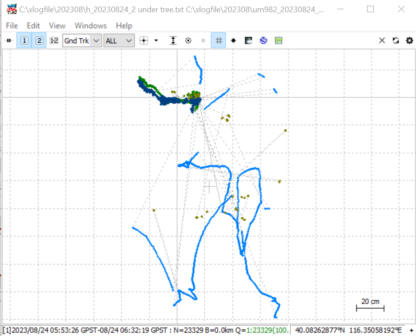Toggle solution 2 display button
Screen dimensions: 416x336
39,41
